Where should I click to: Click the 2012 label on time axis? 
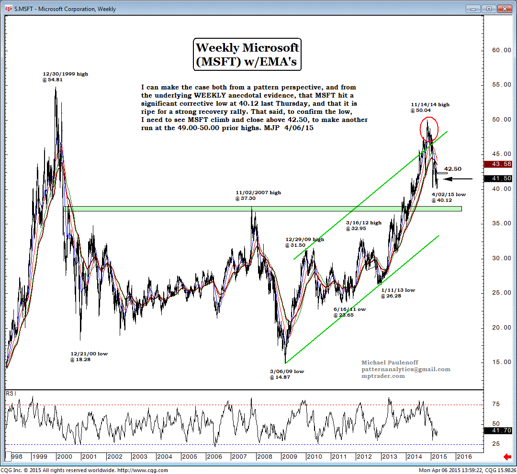[364, 457]
